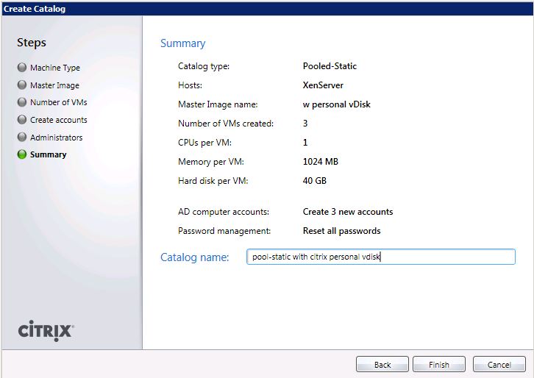The width and height of the screenshot is (534, 378).
Task: Click the Summary heading
Action: click(183, 43)
